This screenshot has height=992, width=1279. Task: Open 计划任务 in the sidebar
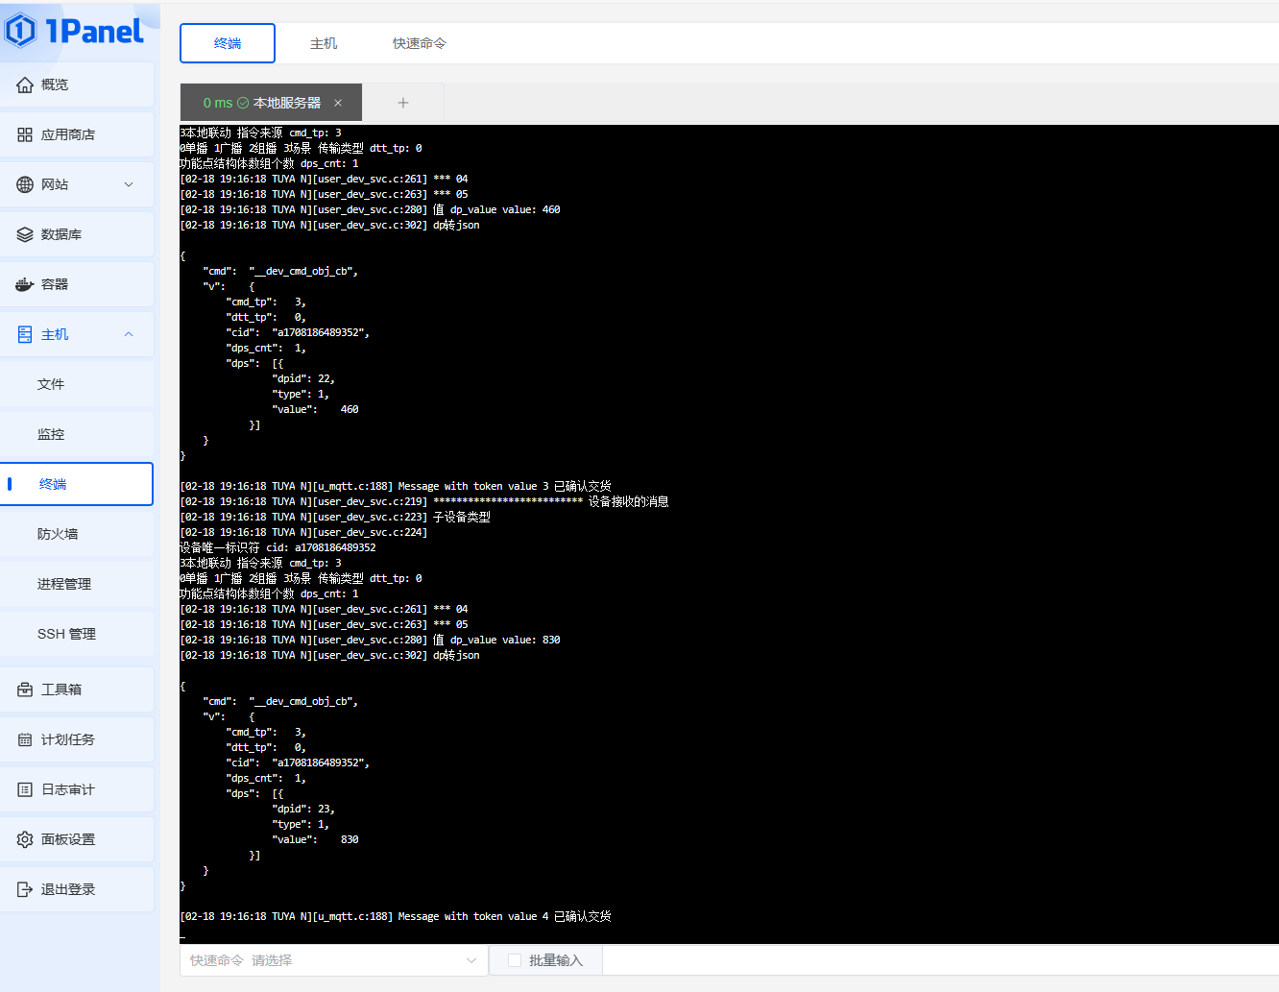click(77, 739)
